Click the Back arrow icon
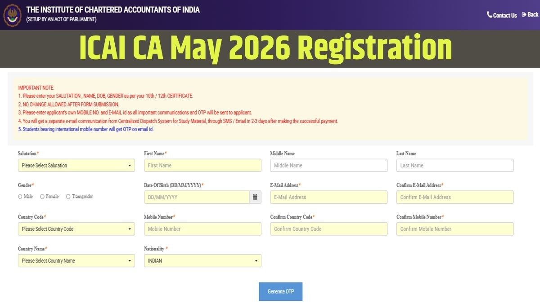 tap(524, 15)
